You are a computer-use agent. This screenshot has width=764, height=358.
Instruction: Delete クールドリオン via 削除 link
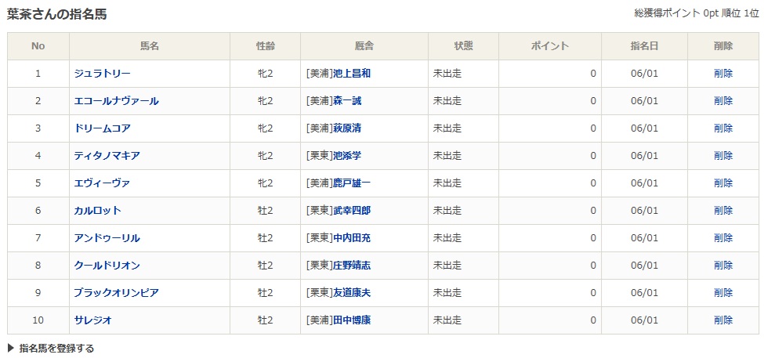click(723, 266)
